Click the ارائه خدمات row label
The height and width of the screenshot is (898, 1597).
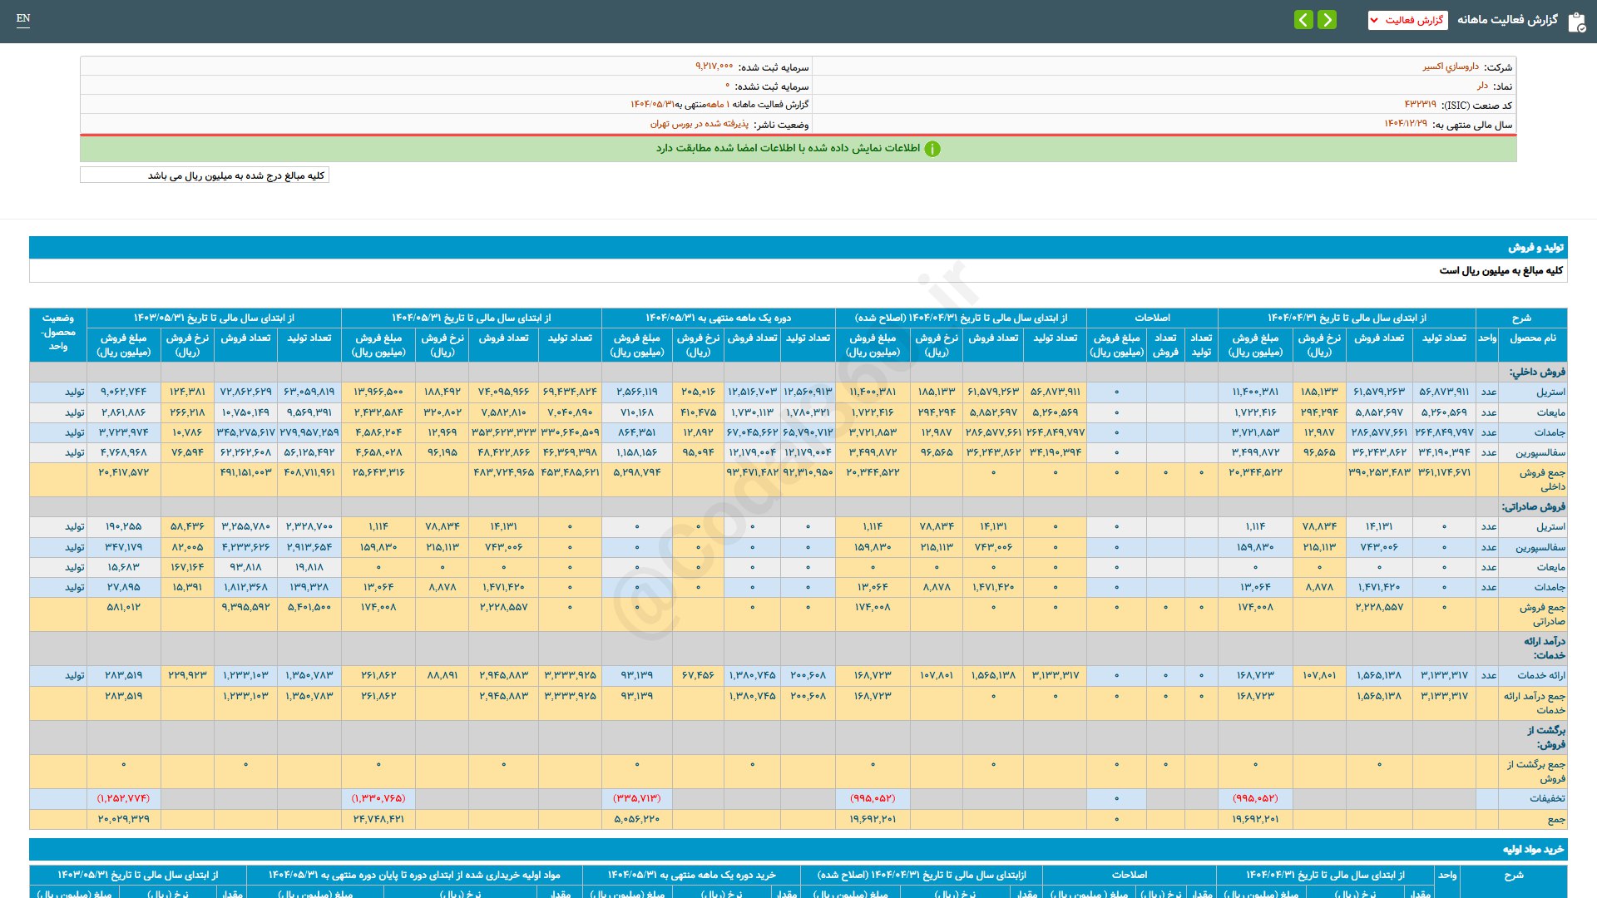pos(1540,675)
